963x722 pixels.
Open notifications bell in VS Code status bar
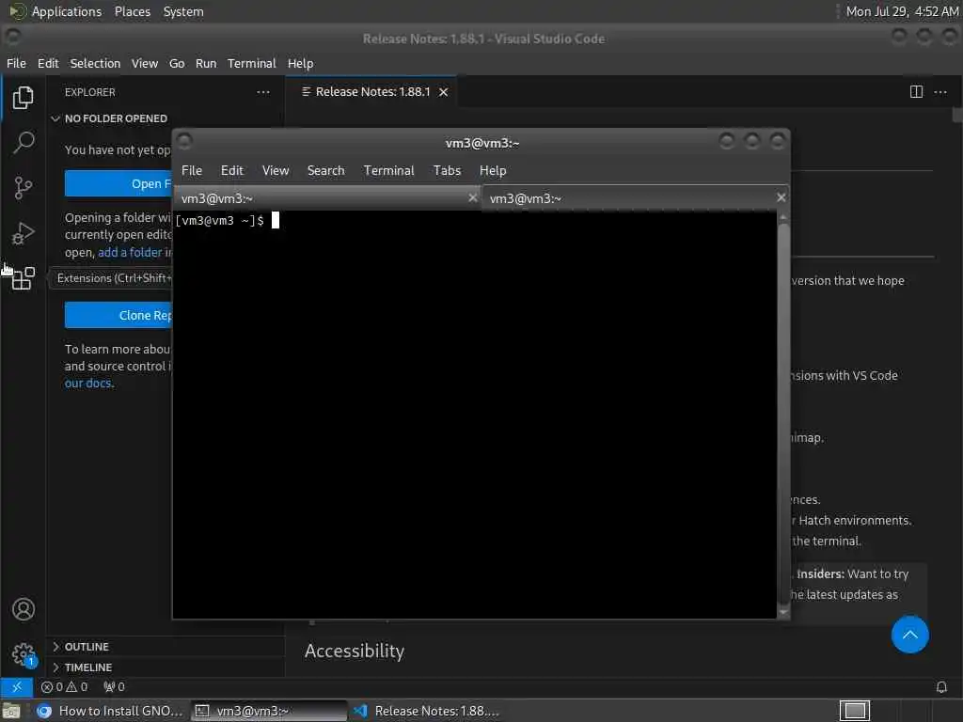click(x=940, y=687)
